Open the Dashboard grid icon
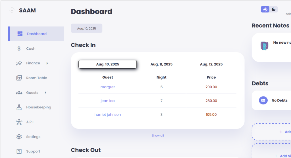291x158 pixels. pyautogui.click(x=20, y=34)
